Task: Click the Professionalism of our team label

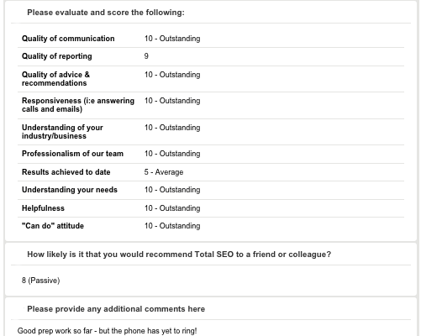Action: pos(72,154)
